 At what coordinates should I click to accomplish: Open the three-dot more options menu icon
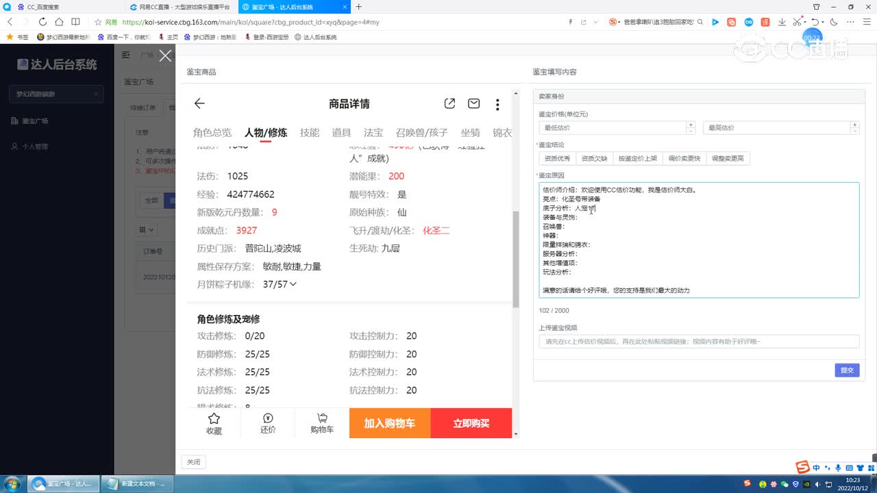[497, 103]
